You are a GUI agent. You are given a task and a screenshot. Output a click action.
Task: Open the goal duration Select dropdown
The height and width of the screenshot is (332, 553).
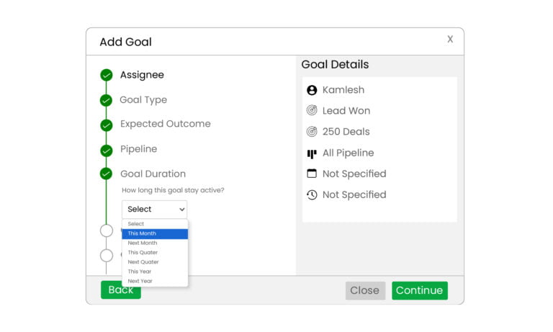155,209
